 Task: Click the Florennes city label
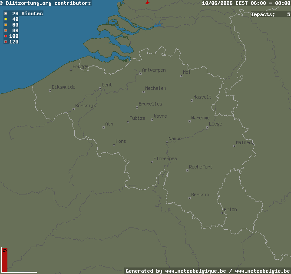[x=165, y=158]
